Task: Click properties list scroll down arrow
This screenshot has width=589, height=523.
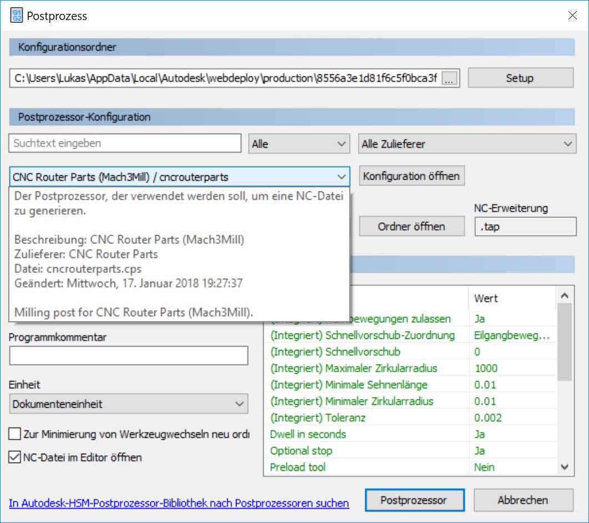Action: [x=564, y=467]
